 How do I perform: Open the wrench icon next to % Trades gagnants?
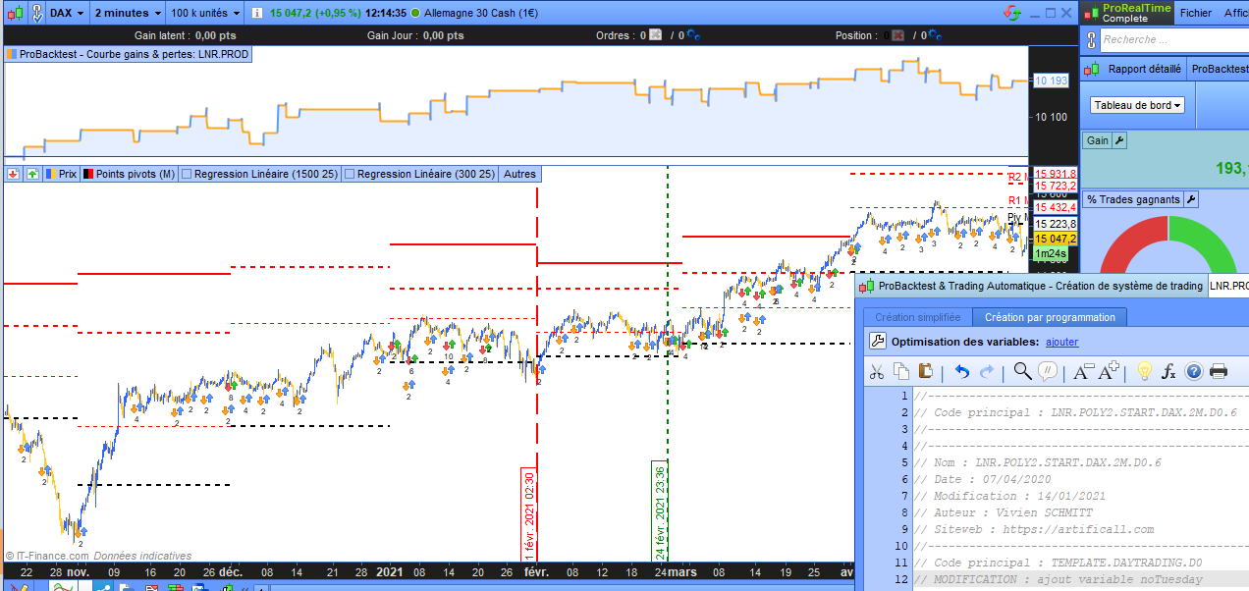click(x=1191, y=199)
